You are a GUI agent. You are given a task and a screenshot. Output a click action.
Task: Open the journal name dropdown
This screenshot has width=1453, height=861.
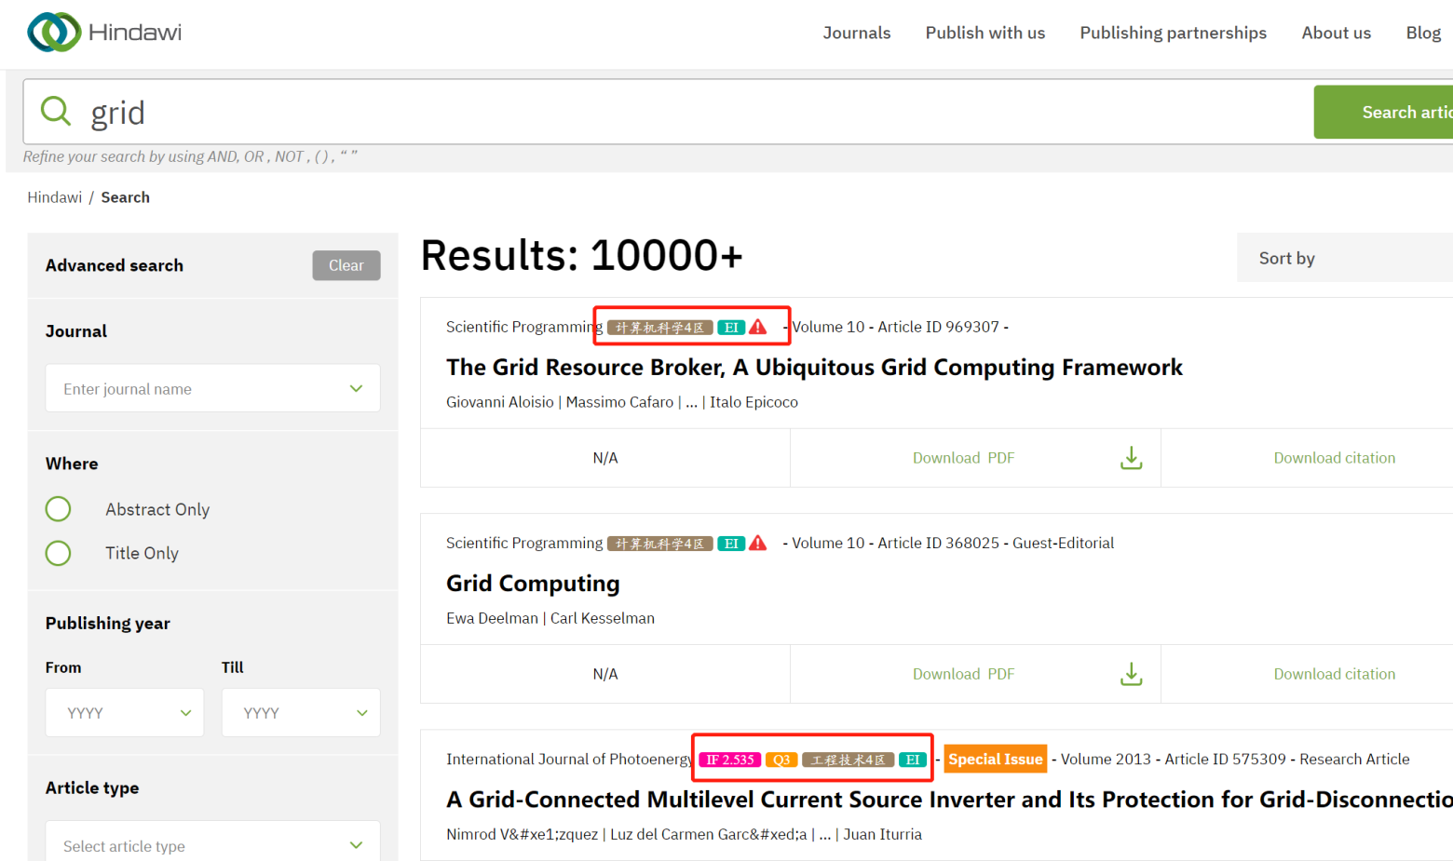click(x=212, y=388)
